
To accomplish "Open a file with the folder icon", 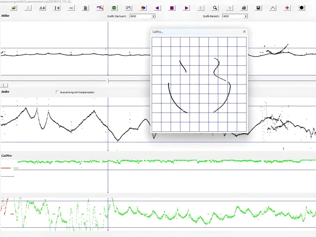I will (x=14, y=8).
